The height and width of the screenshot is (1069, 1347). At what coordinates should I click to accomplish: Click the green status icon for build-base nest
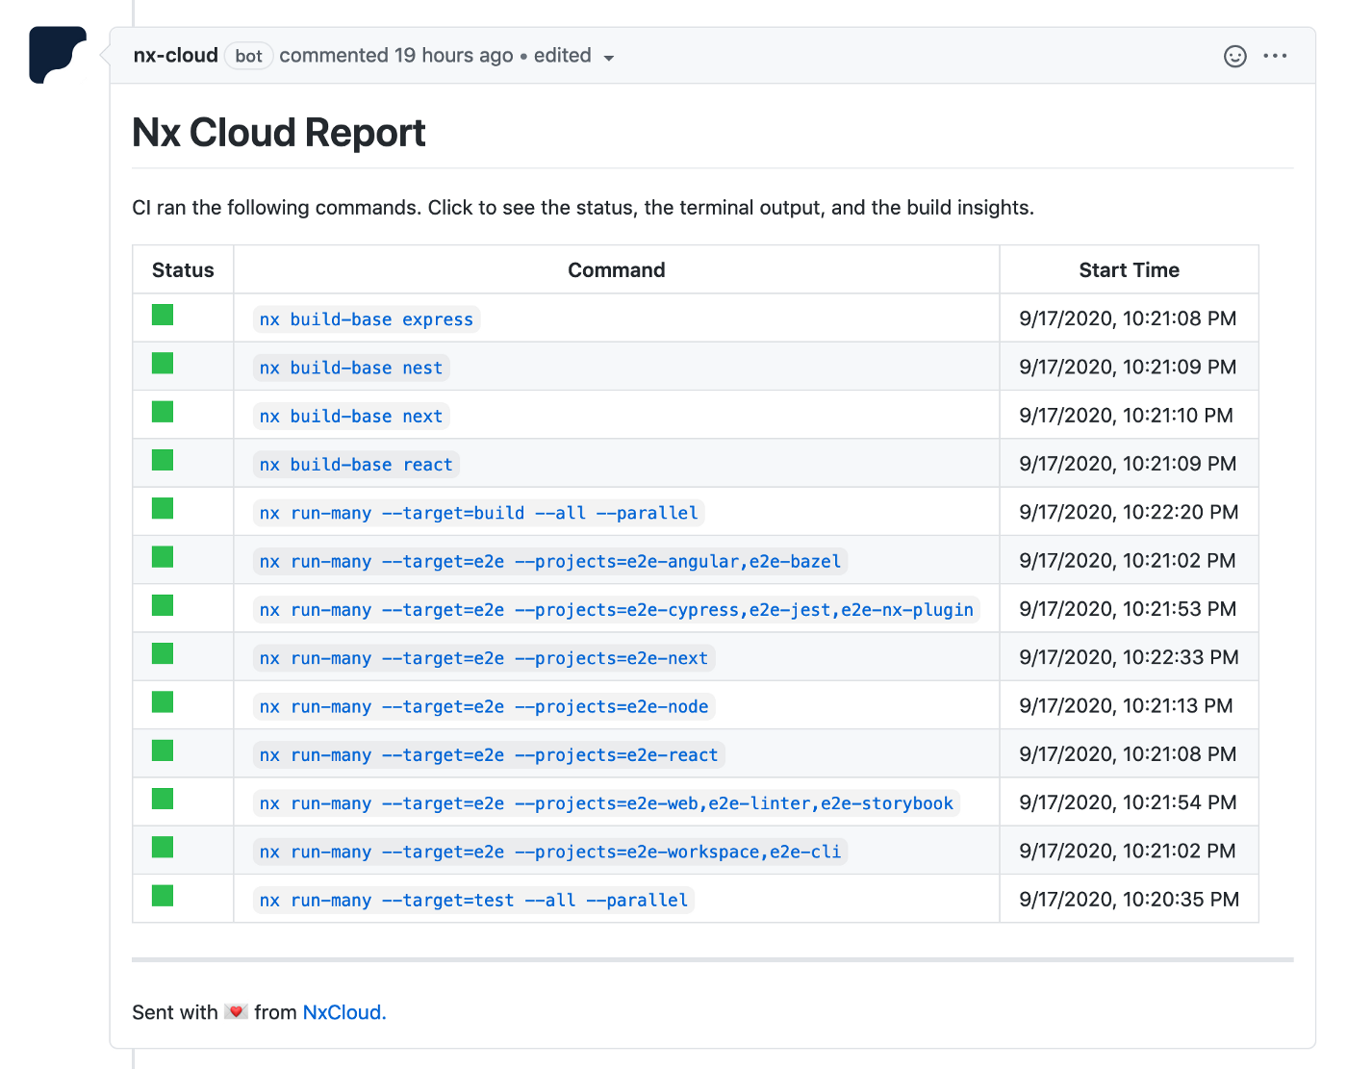[x=163, y=363]
